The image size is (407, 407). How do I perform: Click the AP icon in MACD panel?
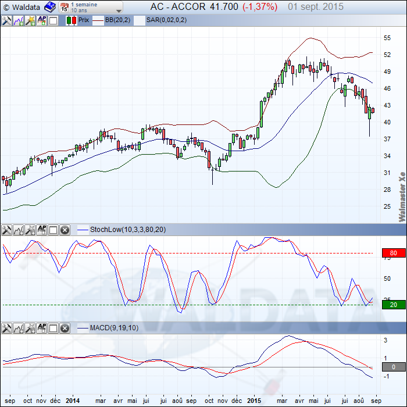41,329
